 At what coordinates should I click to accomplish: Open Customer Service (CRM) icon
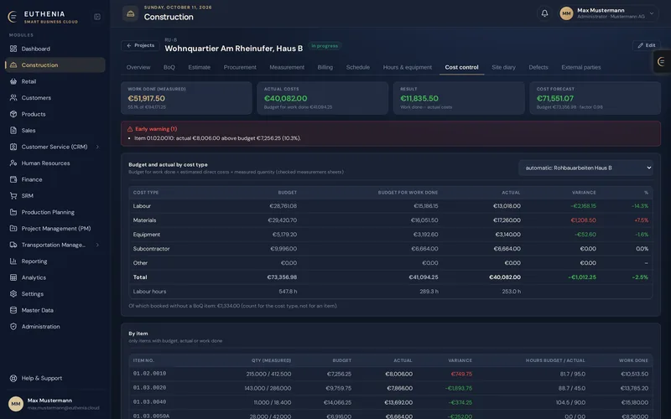click(x=13, y=147)
